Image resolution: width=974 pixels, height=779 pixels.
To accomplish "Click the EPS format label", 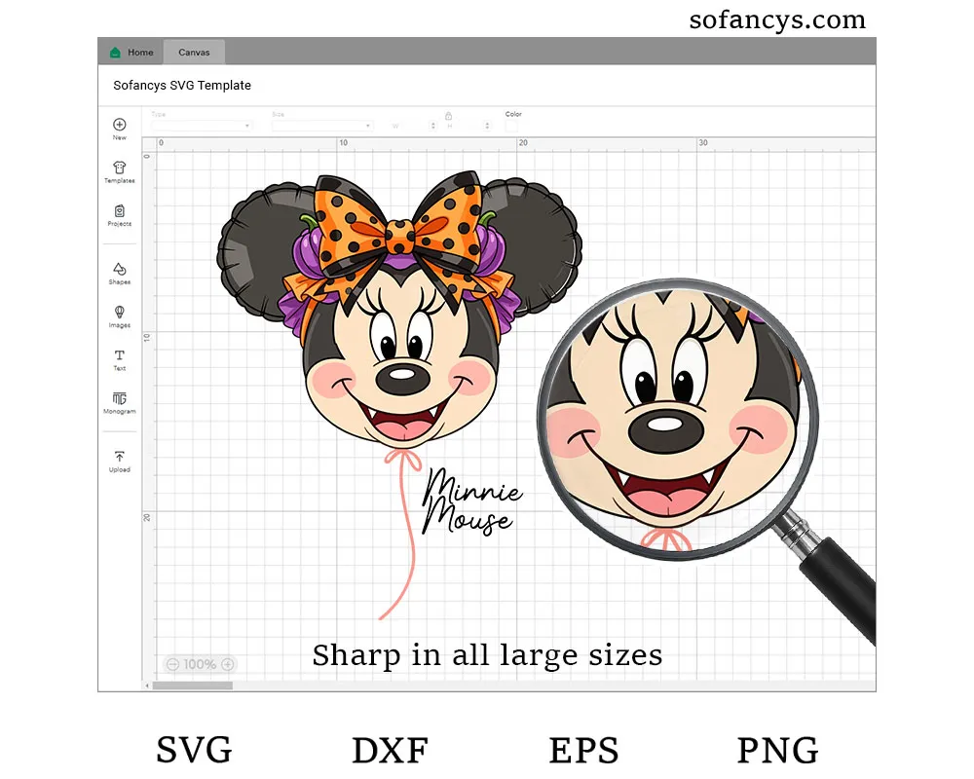I will tap(583, 750).
